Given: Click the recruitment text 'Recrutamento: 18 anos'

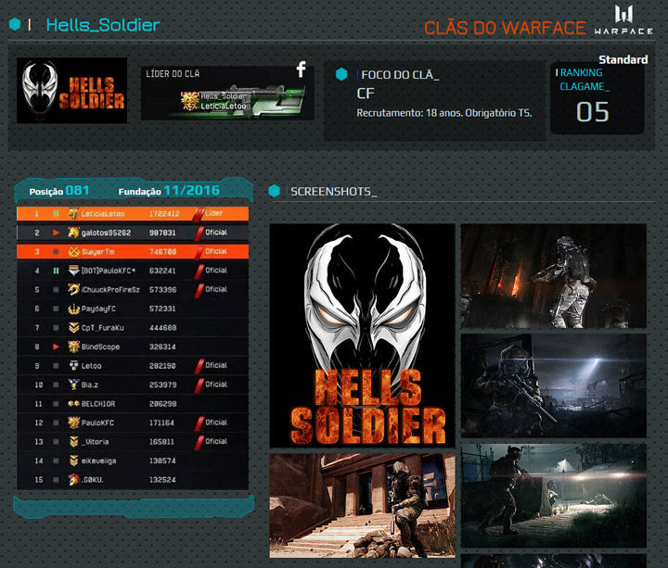Looking at the screenshot, I should tap(407, 113).
